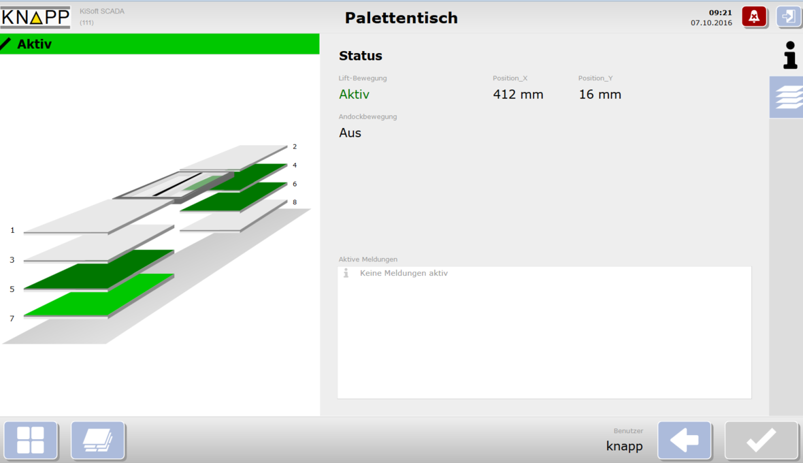The height and width of the screenshot is (463, 803).
Task: Click the pencil icon beside Aktiv header
Action: (6, 44)
